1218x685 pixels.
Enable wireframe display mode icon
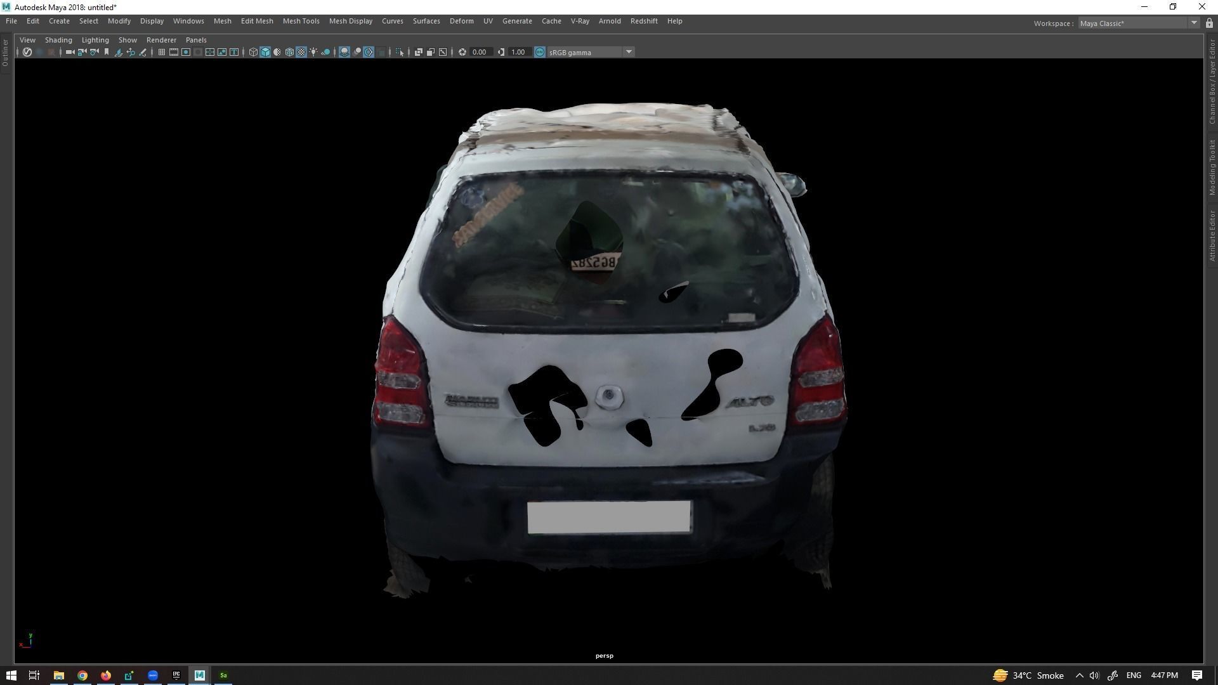(253, 52)
